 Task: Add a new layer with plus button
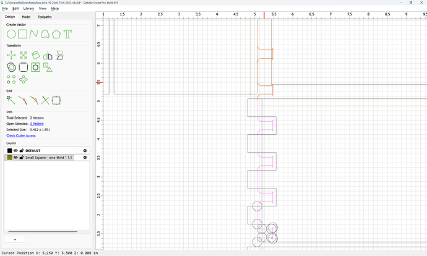[x=15, y=239]
